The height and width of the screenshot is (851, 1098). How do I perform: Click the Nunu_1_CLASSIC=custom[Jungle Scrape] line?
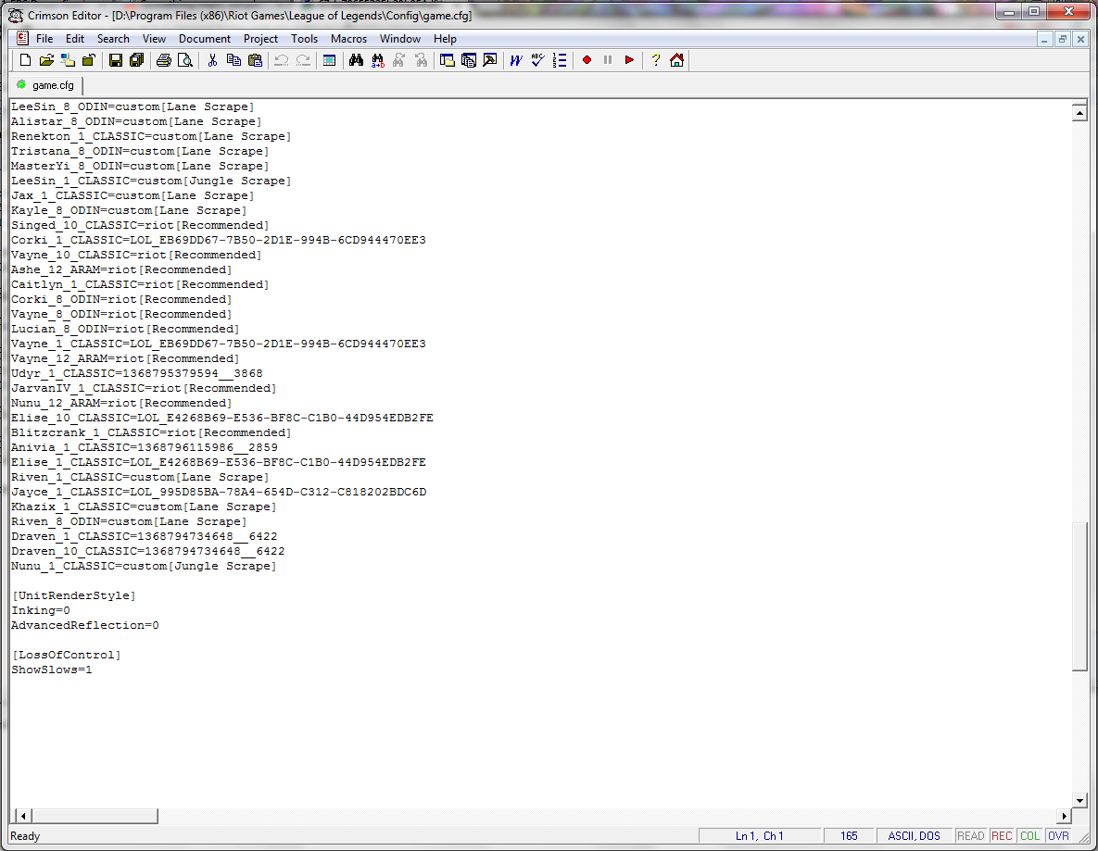point(144,566)
